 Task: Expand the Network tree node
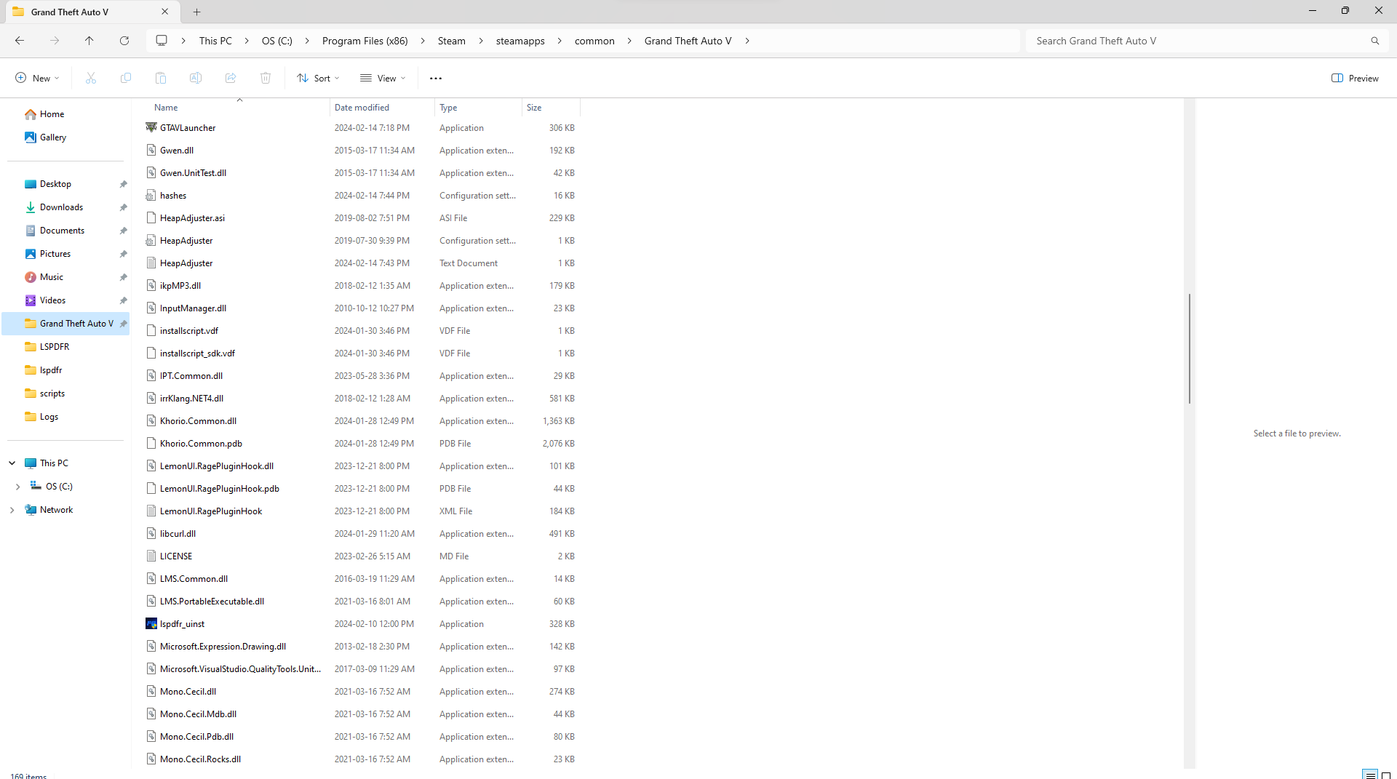point(12,510)
